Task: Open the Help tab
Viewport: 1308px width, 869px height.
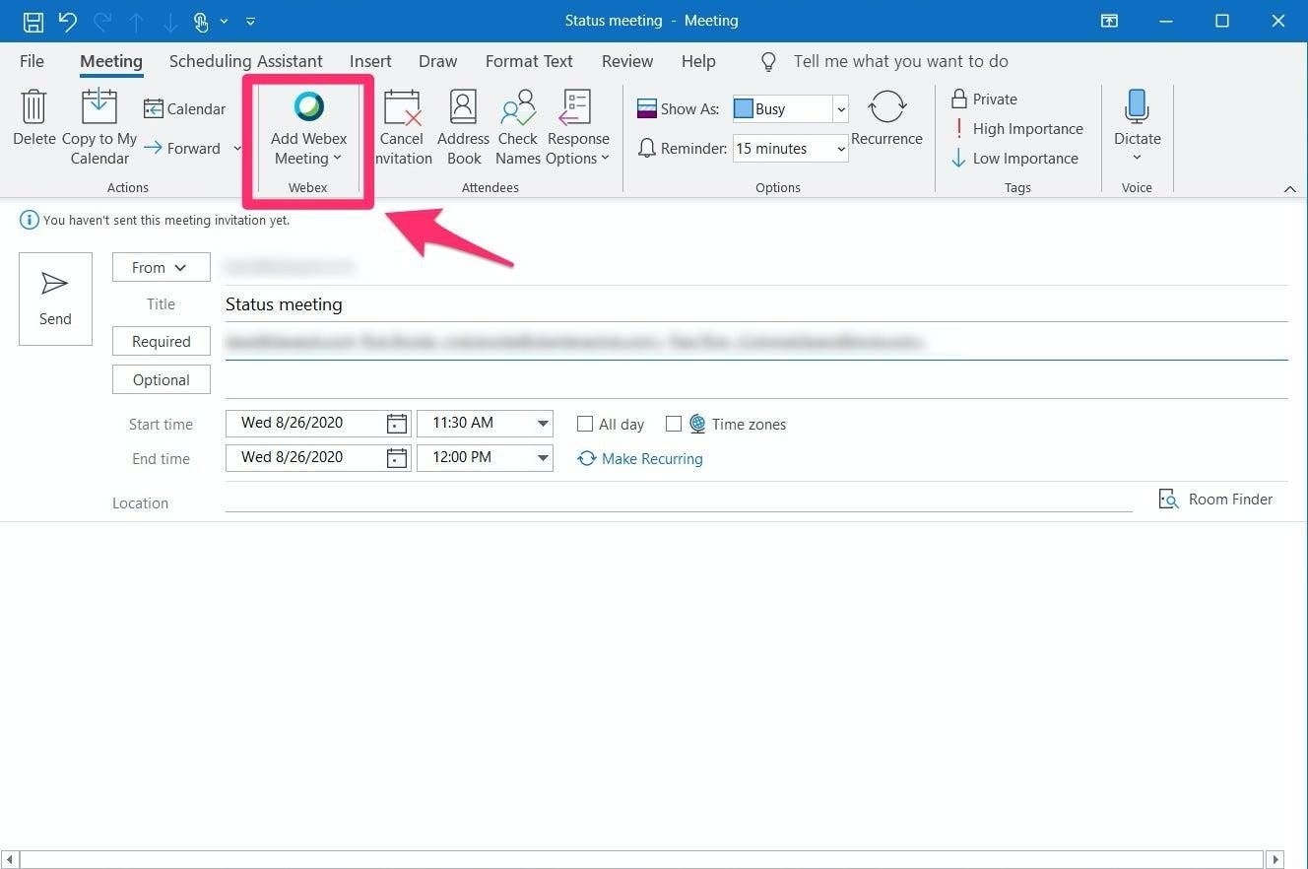Action: tap(698, 61)
